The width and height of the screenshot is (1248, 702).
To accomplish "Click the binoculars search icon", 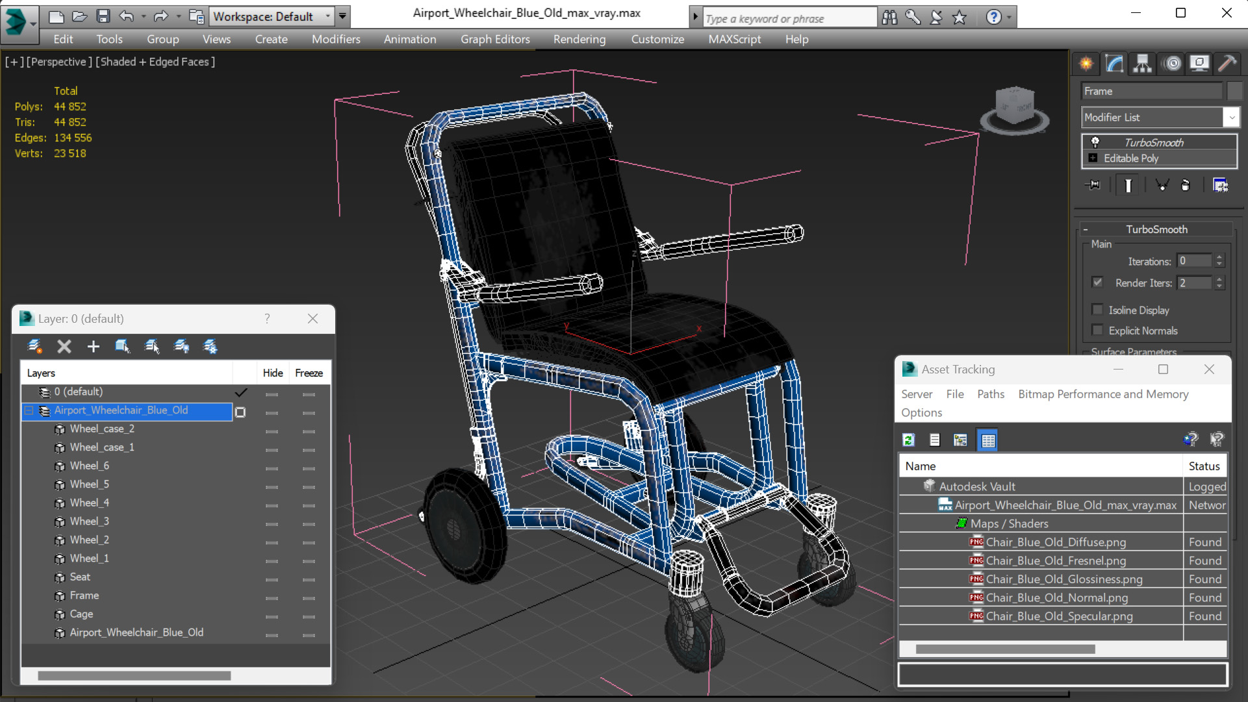I will click(x=889, y=18).
